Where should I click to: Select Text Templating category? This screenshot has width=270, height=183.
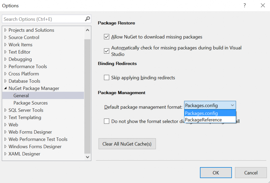[x=25, y=117]
